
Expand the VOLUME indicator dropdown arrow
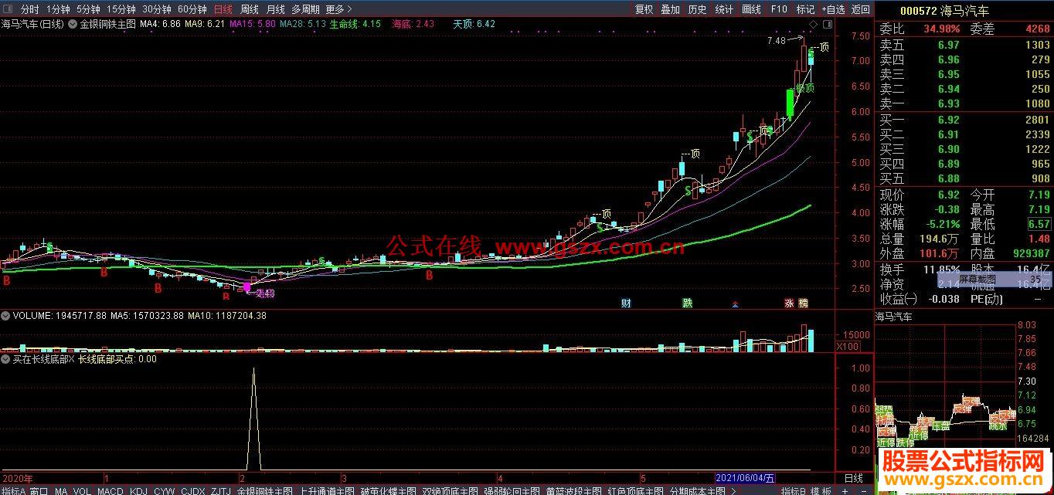coord(6,315)
